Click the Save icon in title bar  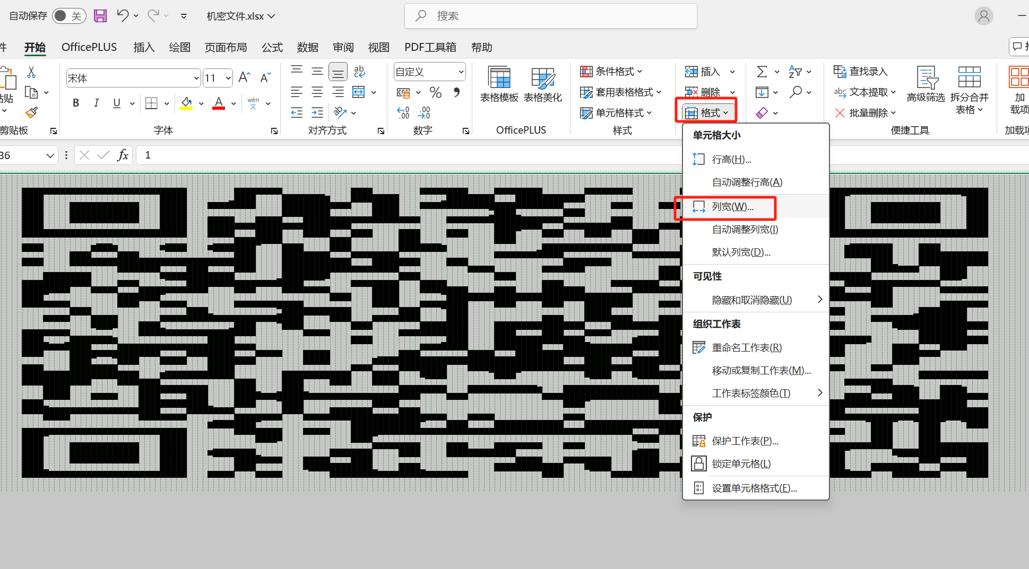pyautogui.click(x=100, y=16)
